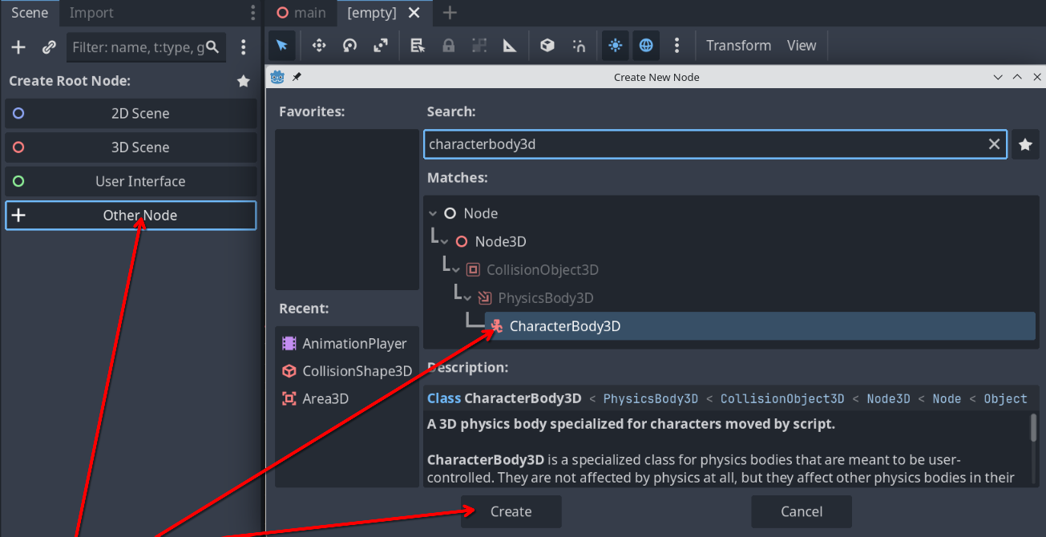1046x537 pixels.
Task: Select the Scale mode tool
Action: pyautogui.click(x=381, y=46)
